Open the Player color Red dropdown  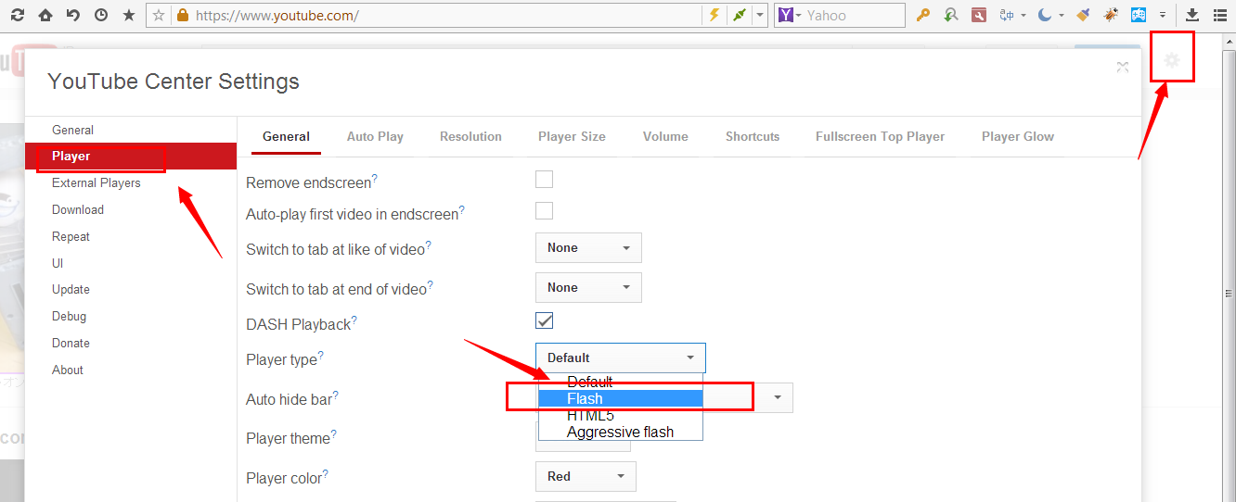point(586,476)
